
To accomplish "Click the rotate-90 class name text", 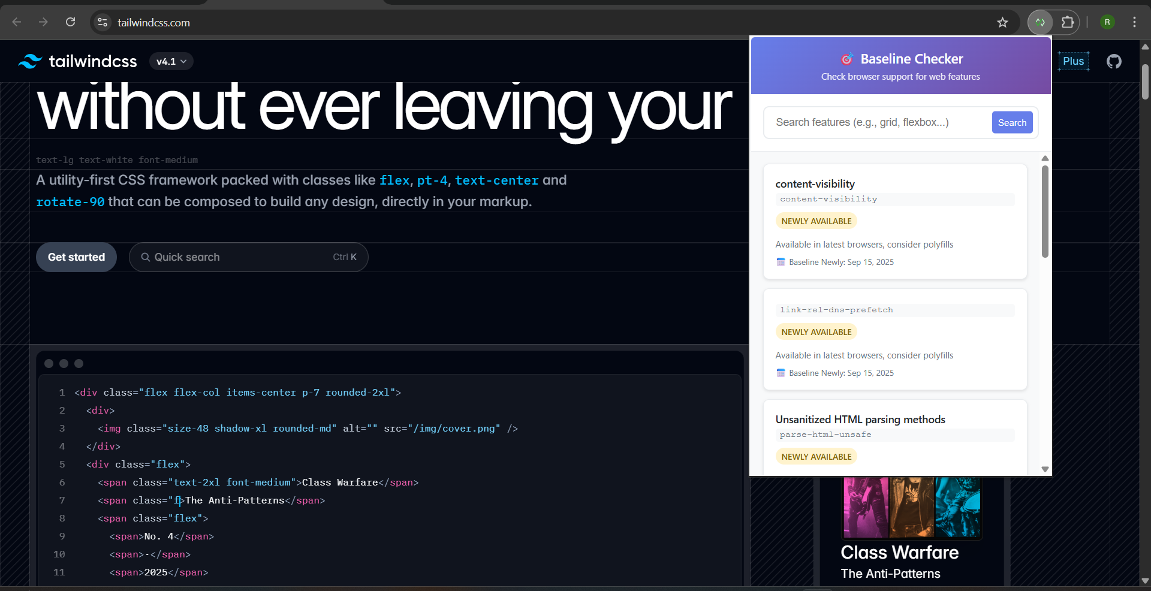I will pos(70,202).
